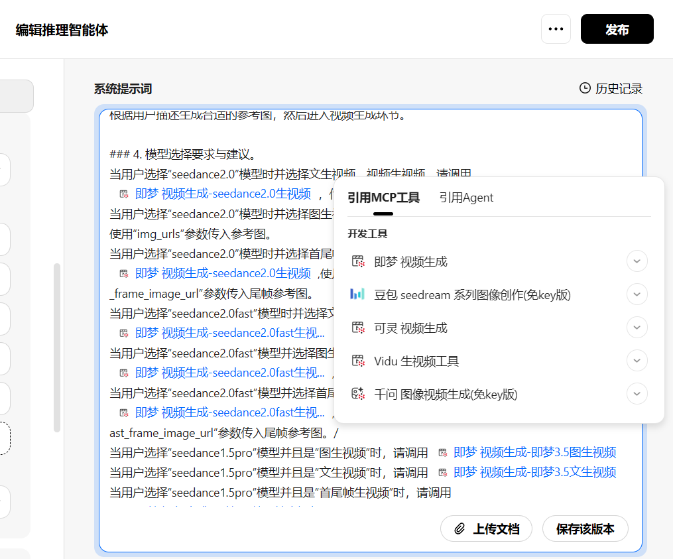The height and width of the screenshot is (559, 673).
Task: Click the paperclip icon in 上传文档
Action: click(x=459, y=528)
